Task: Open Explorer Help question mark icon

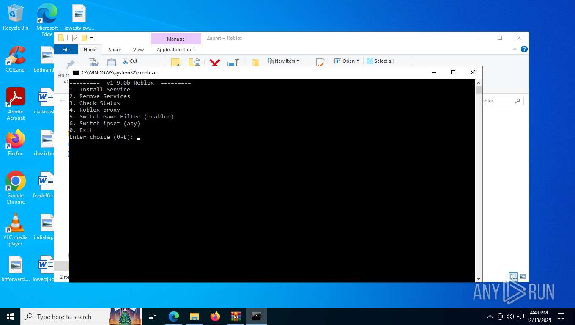Action: click(x=524, y=49)
